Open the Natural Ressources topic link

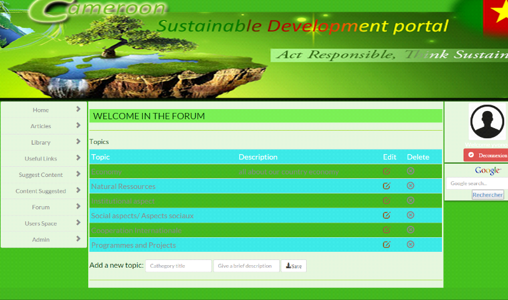123,186
